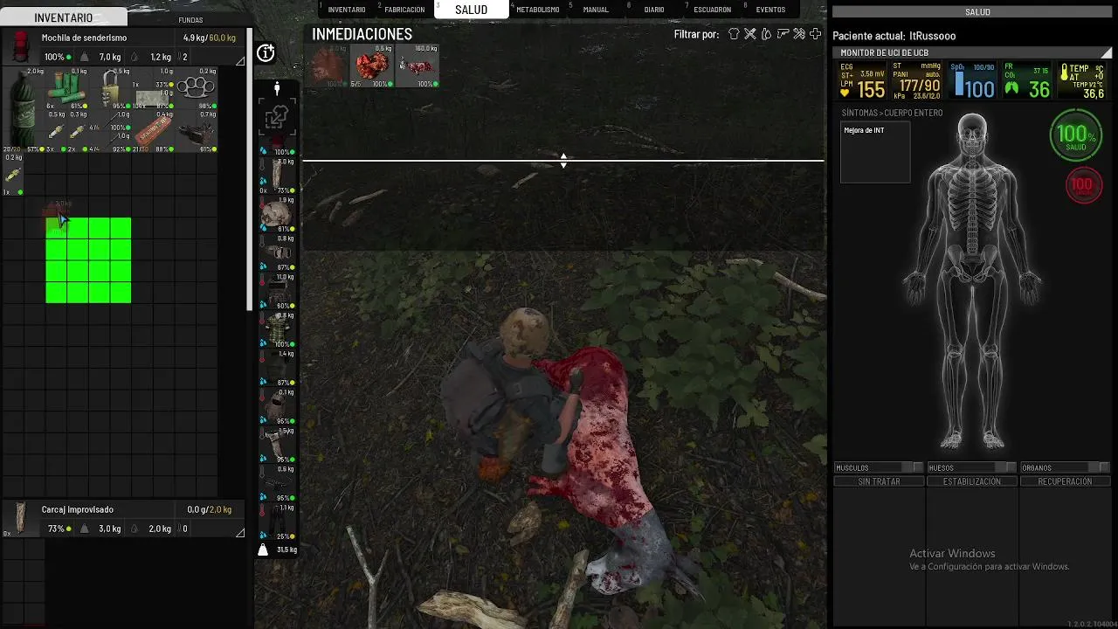The width and height of the screenshot is (1118, 629).
Task: Open the ESCUADRON tab
Action: click(x=712, y=10)
